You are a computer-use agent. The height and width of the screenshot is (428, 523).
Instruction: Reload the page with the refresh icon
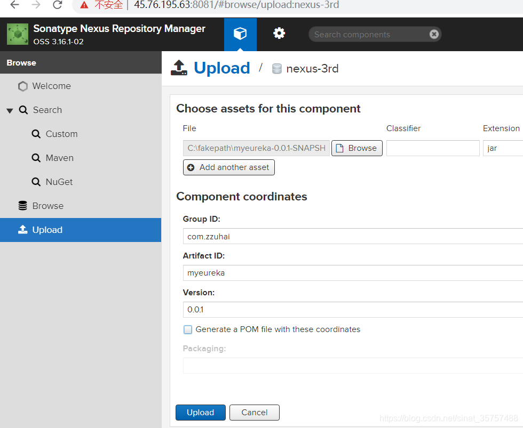click(58, 5)
